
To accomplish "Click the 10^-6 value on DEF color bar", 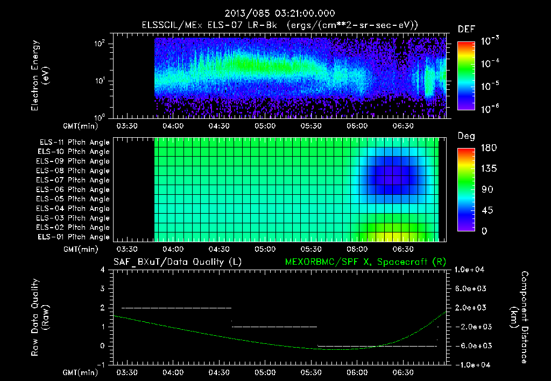I will [490, 109].
